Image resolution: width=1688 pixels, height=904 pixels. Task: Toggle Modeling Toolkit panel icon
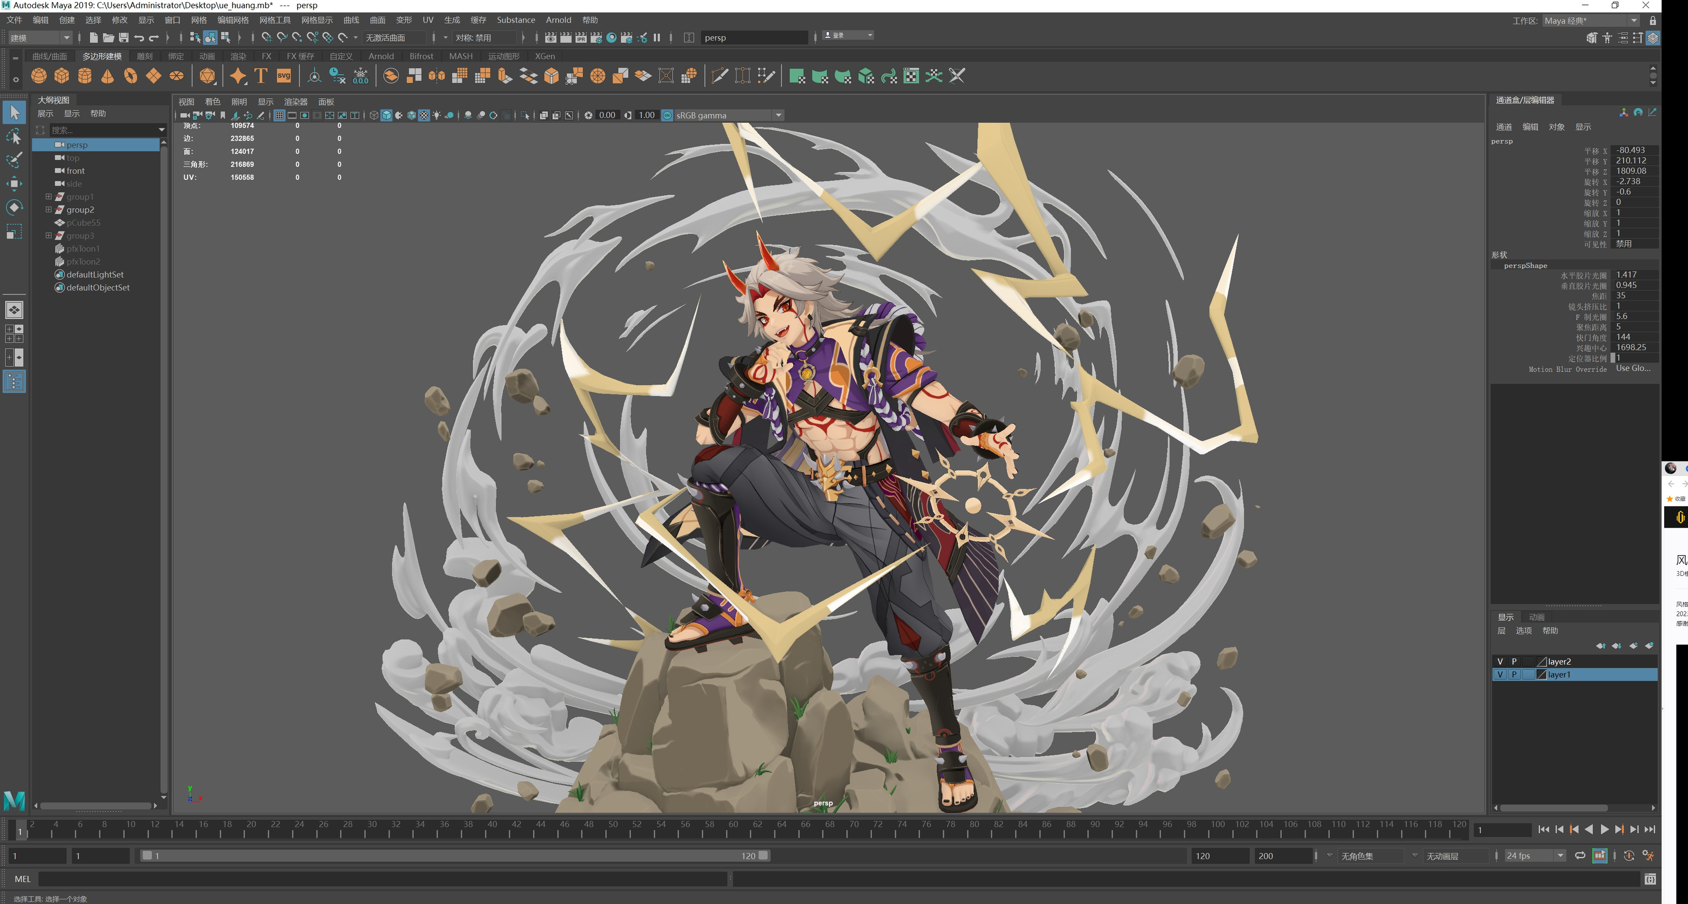pyautogui.click(x=1592, y=38)
